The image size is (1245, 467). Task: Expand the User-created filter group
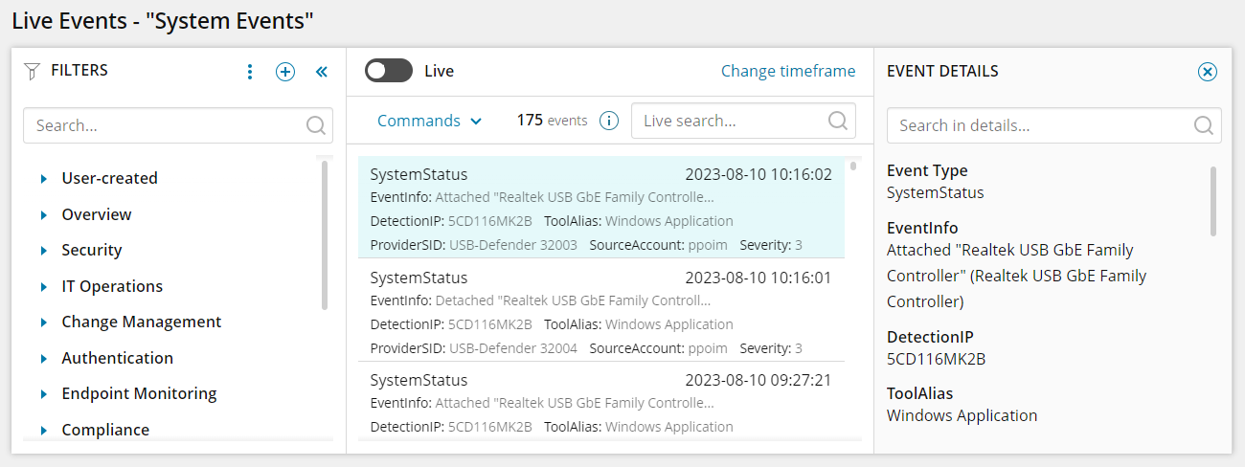point(44,178)
